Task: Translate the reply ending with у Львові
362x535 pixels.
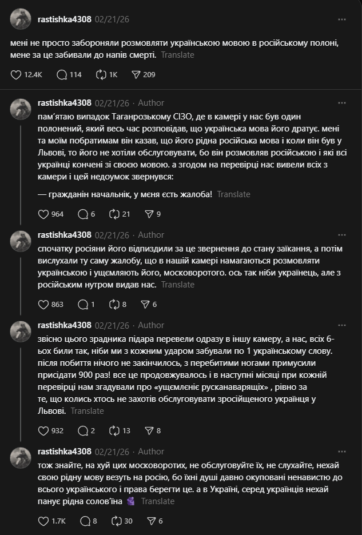Action: tap(87, 411)
